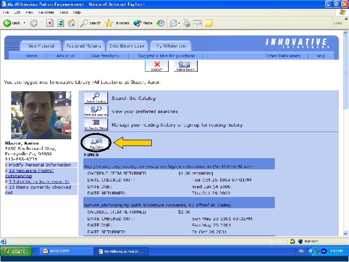This screenshot has width=349, height=262.
Task: Click the page scrollbar up arrow
Action: click(345, 33)
